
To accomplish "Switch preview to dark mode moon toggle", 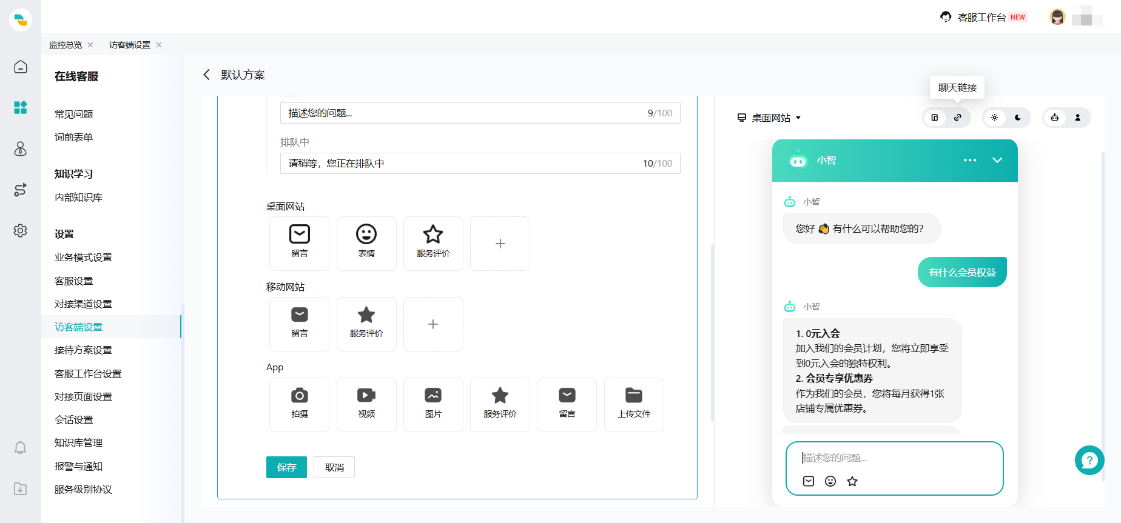I will pos(1018,118).
